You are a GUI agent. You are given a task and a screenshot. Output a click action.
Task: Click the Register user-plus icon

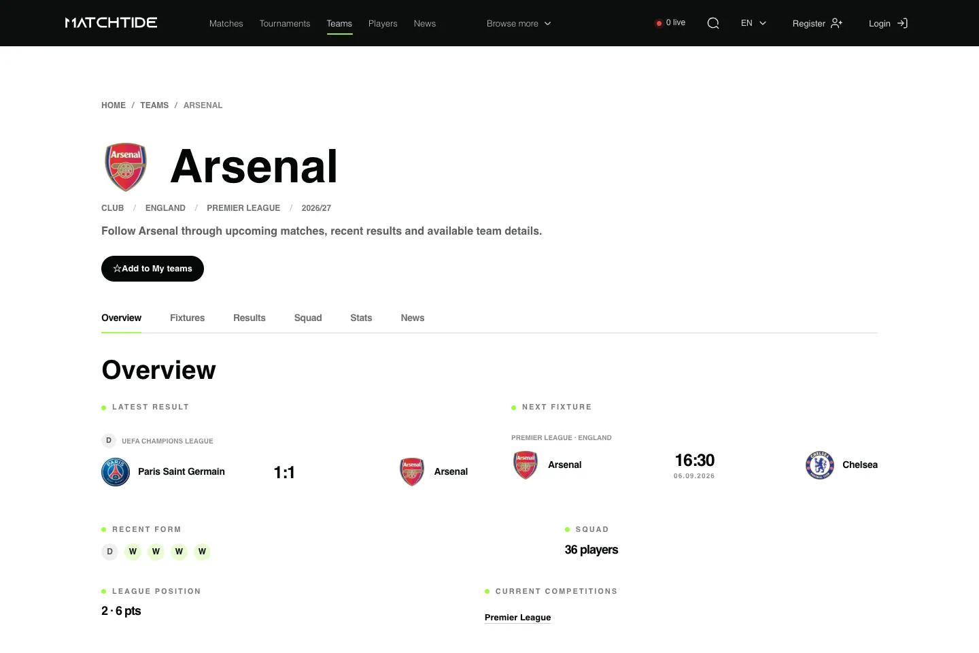(x=837, y=23)
